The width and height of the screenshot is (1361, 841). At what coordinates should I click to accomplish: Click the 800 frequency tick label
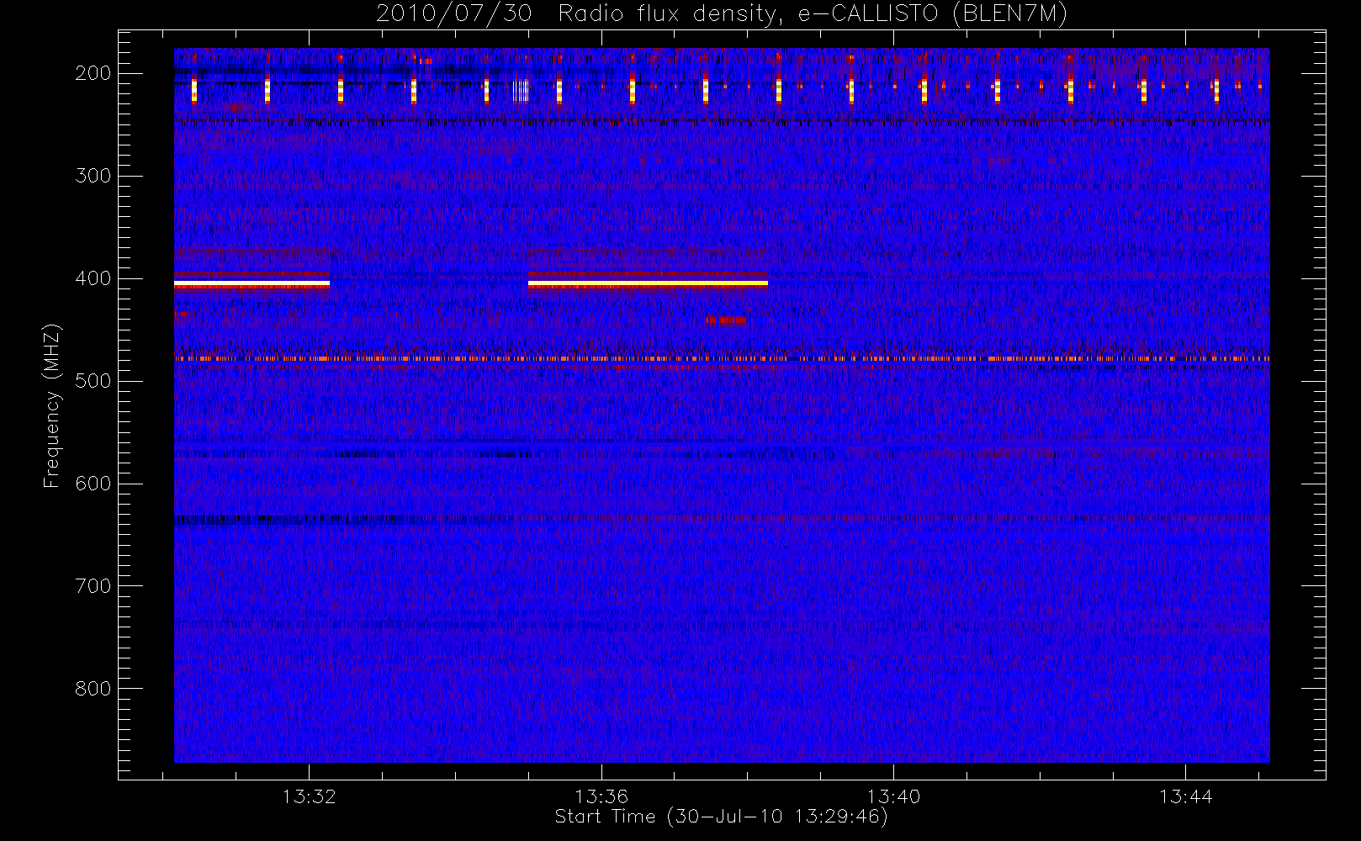93,689
